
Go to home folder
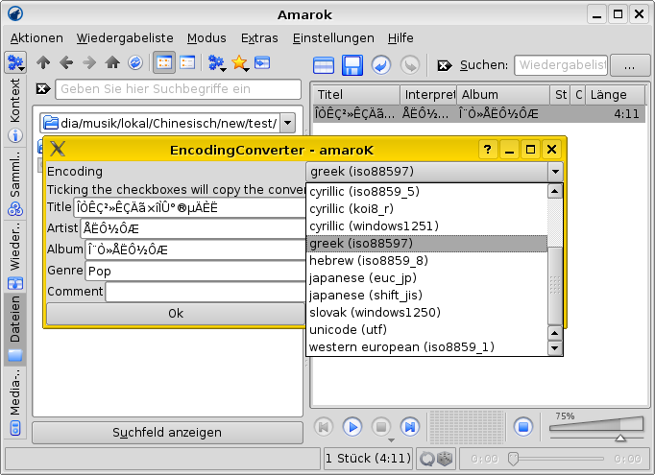pyautogui.click(x=112, y=63)
